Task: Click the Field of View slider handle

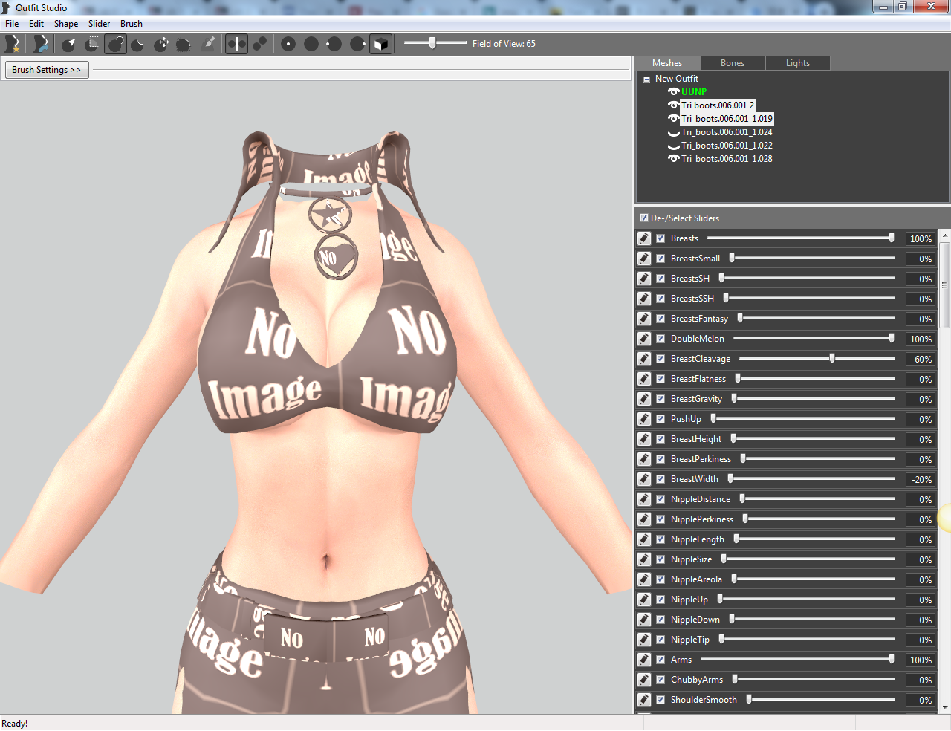Action: (x=432, y=43)
